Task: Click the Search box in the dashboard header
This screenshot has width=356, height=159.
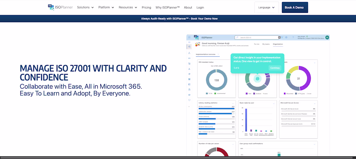Action: (257, 37)
